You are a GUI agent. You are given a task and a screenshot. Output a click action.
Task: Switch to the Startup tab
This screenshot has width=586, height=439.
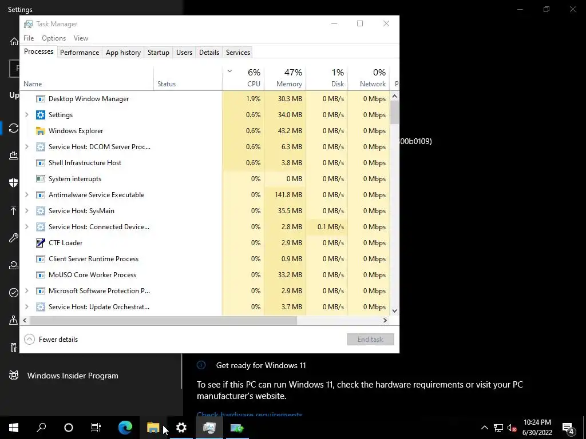(x=159, y=53)
